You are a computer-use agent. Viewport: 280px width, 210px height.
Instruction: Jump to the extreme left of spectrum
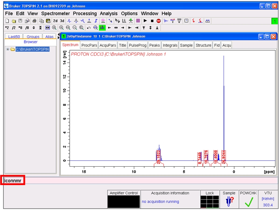tap(130, 28)
